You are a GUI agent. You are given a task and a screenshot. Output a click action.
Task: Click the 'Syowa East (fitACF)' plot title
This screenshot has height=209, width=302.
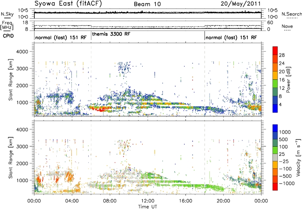68,3
